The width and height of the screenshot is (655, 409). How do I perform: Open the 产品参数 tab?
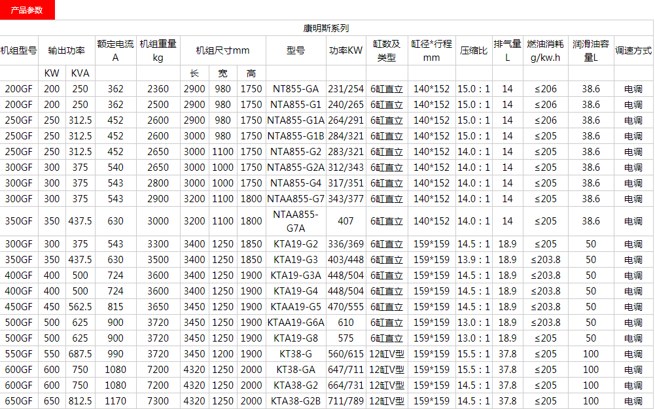(27, 10)
